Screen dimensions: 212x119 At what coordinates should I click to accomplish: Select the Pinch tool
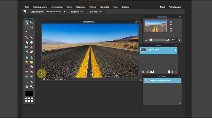31,76
